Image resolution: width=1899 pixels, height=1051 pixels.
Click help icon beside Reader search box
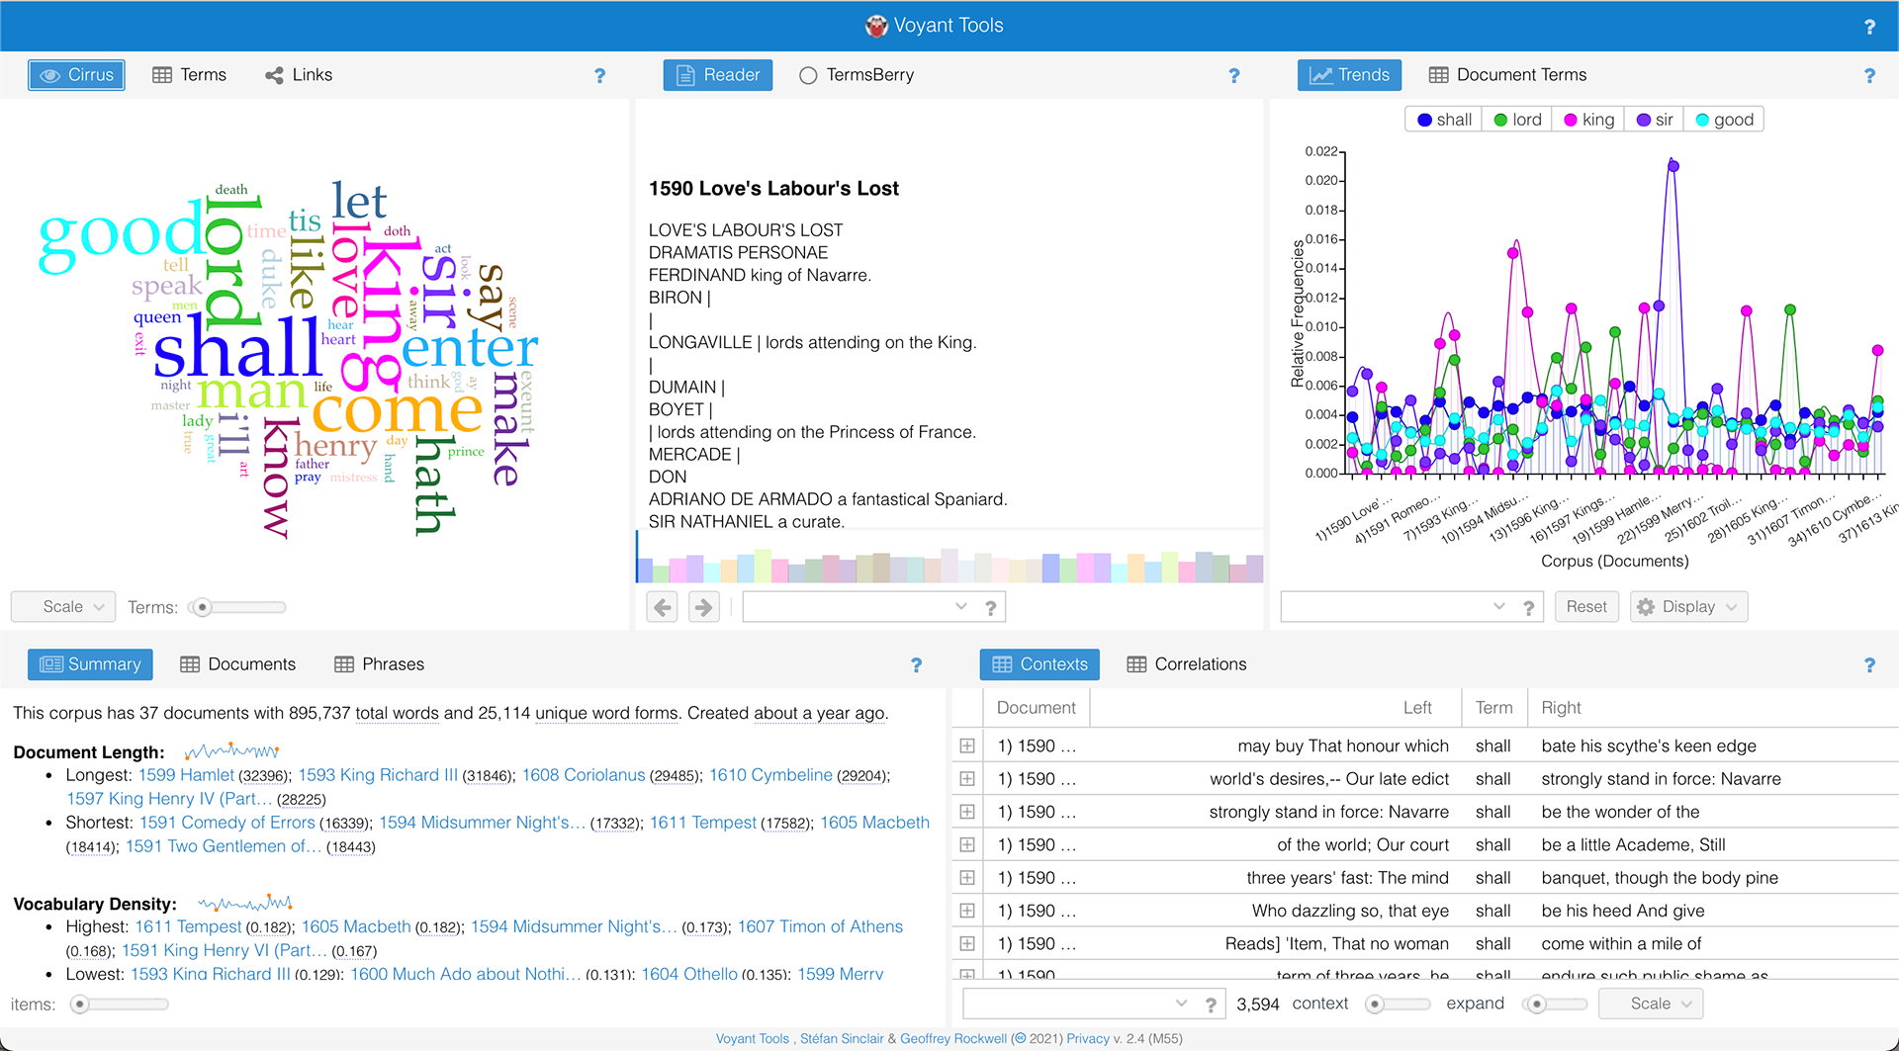click(990, 607)
